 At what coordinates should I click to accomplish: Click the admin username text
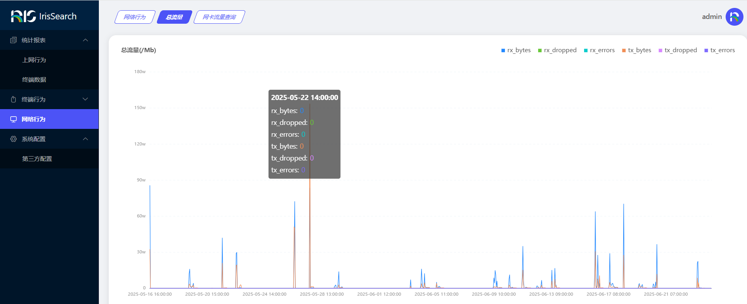711,17
